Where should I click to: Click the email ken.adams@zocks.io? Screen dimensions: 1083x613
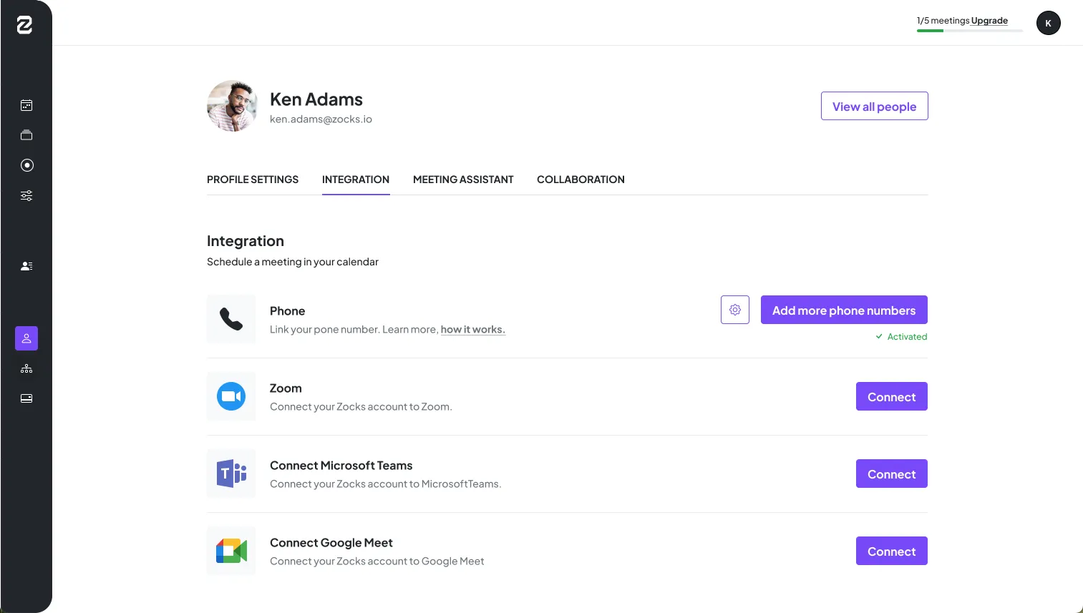point(321,119)
